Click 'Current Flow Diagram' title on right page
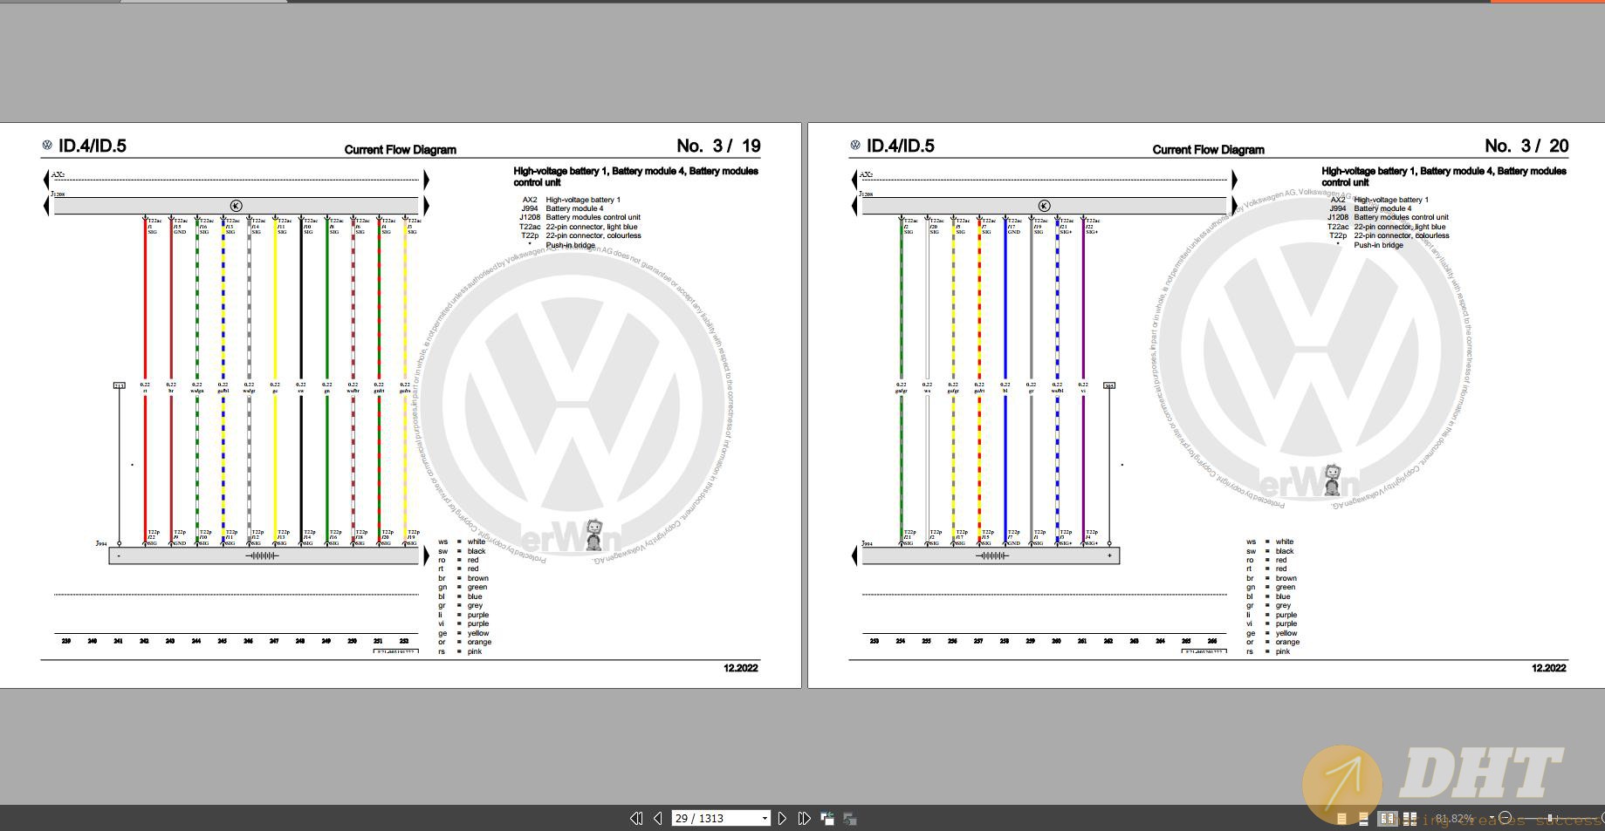The height and width of the screenshot is (831, 1605). (1209, 150)
